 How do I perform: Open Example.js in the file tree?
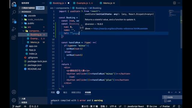pyautogui.click(x=33, y=38)
